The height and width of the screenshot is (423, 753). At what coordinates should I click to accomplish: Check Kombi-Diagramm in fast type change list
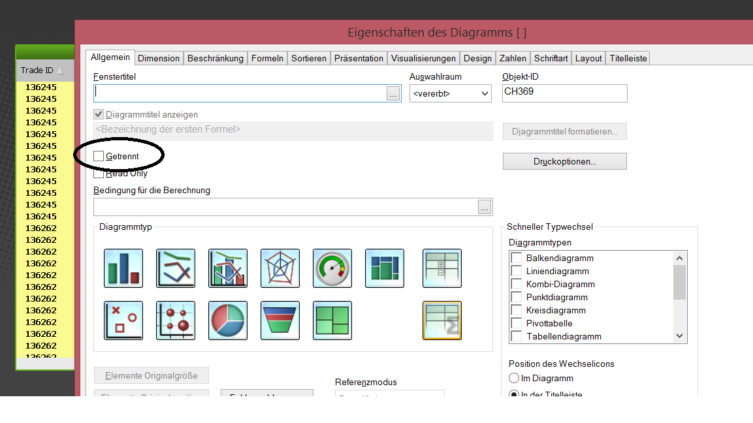517,284
